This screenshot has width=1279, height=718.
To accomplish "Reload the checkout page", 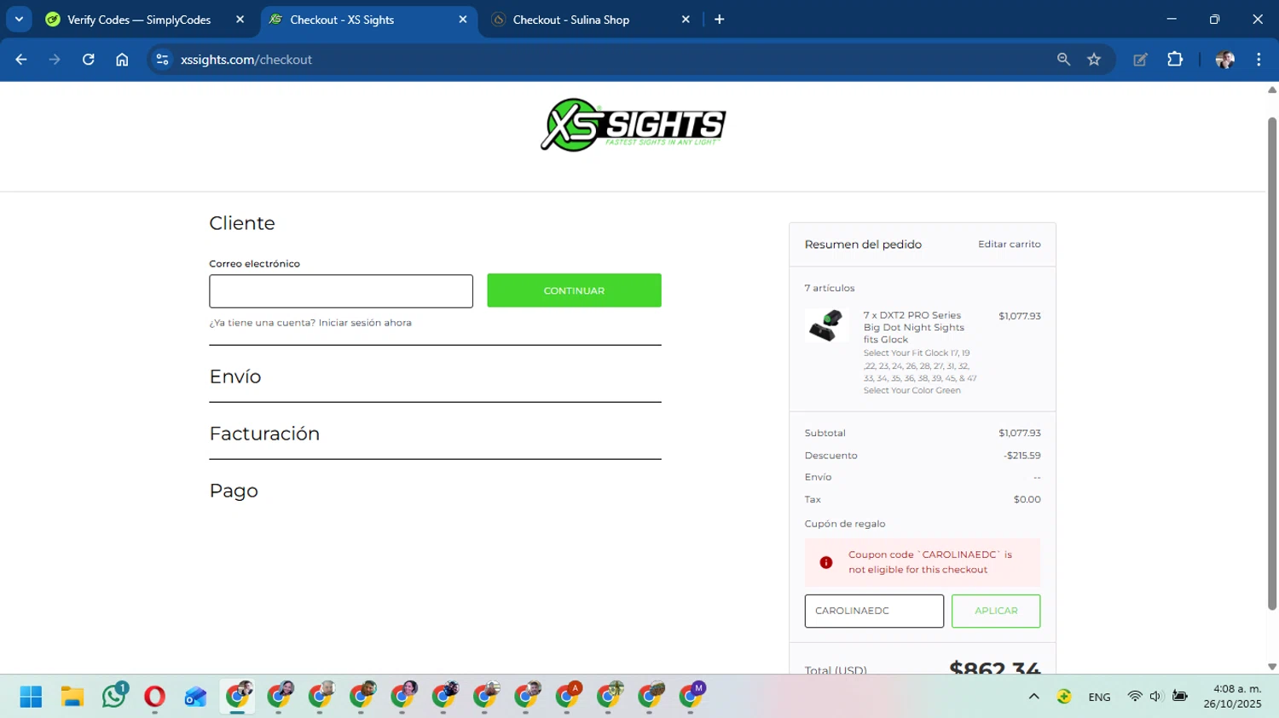I will pyautogui.click(x=89, y=60).
